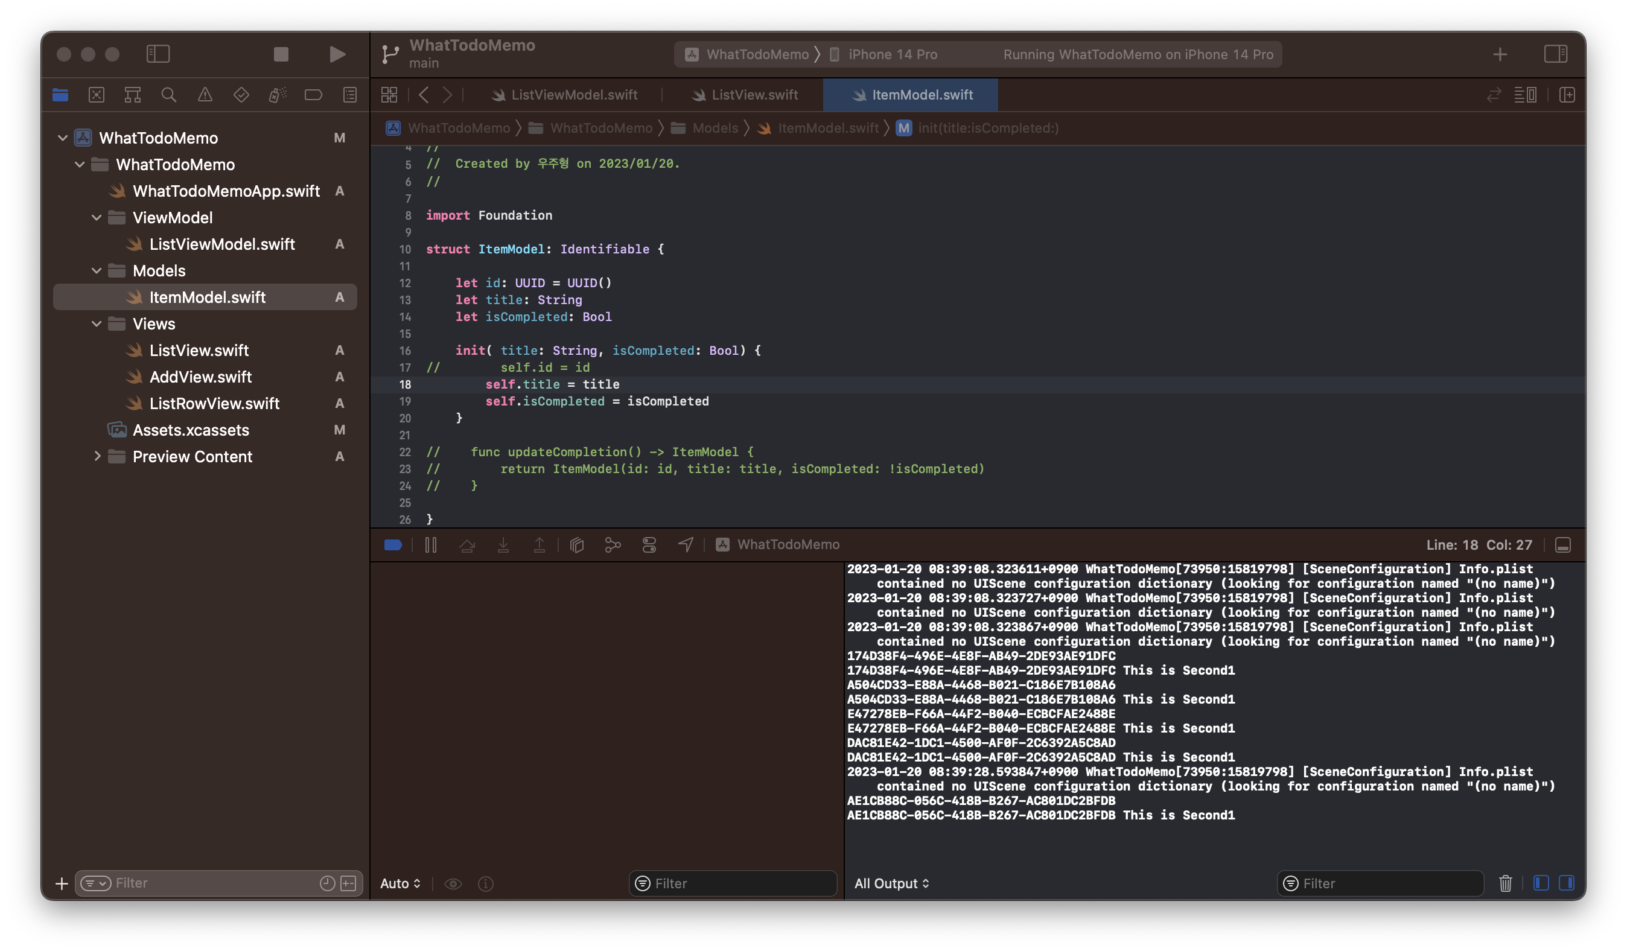Go back in editor history
Viewport: 1627px width, 951px height.
pyautogui.click(x=424, y=95)
